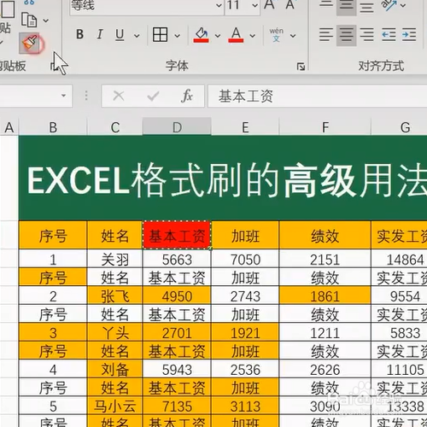Select column A header
This screenshot has width=427, height=427.
(9, 127)
